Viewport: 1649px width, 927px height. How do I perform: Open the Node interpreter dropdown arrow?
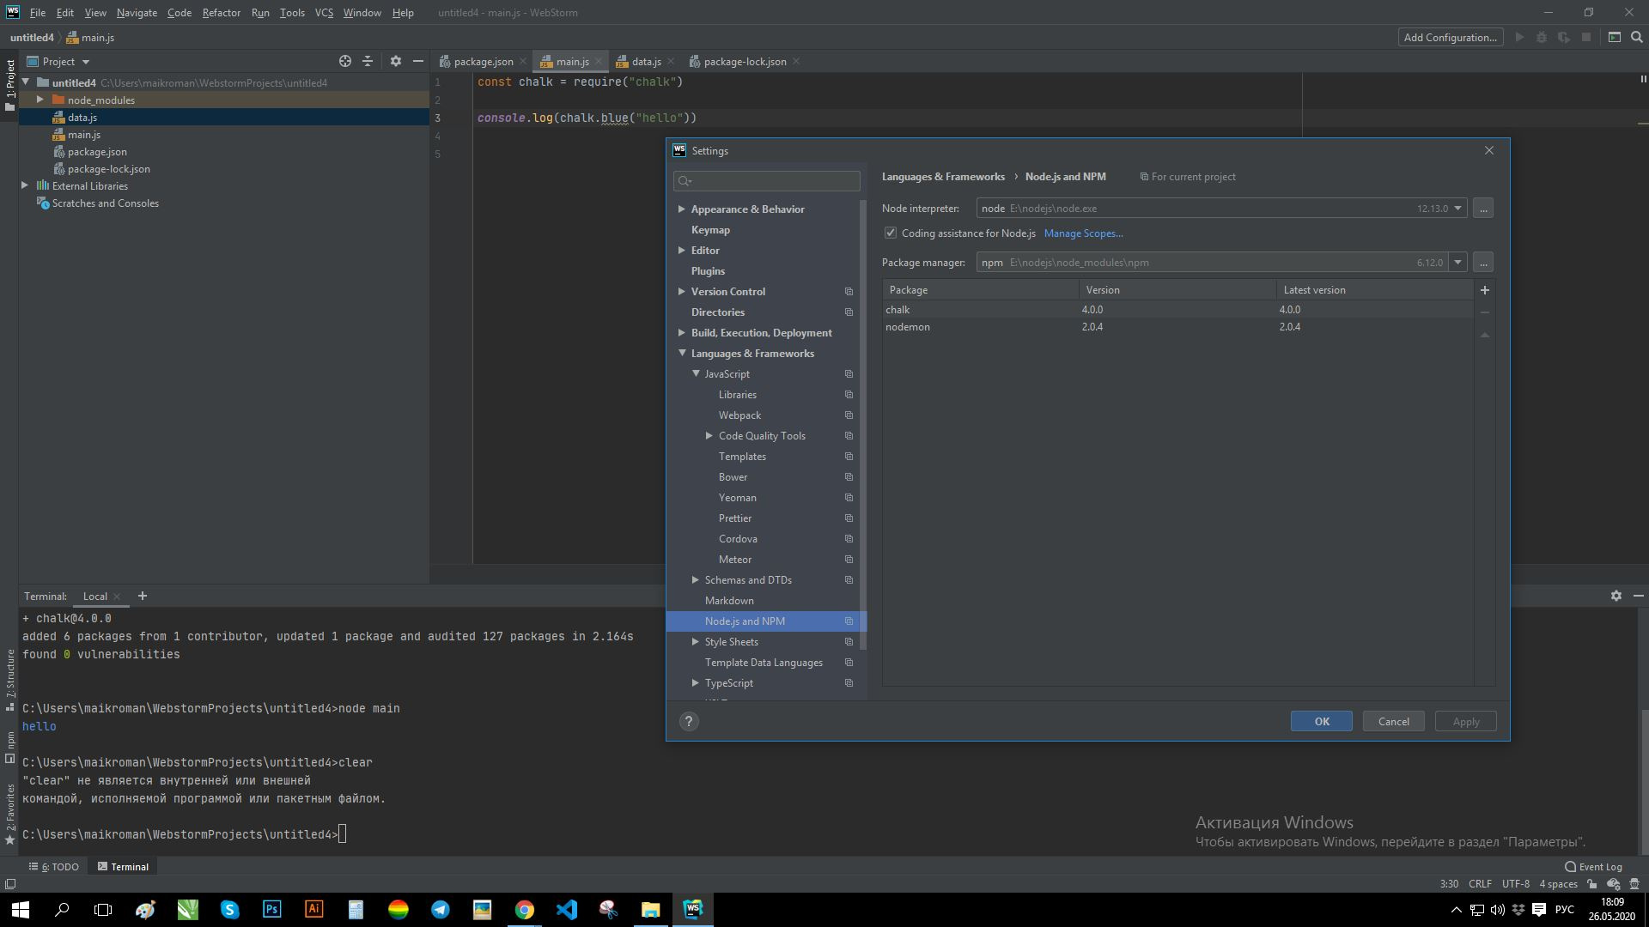pyautogui.click(x=1457, y=209)
